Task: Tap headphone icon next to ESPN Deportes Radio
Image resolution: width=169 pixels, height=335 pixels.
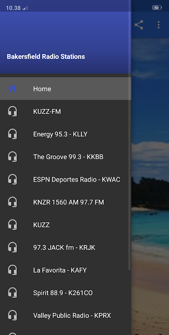Action: (13, 179)
